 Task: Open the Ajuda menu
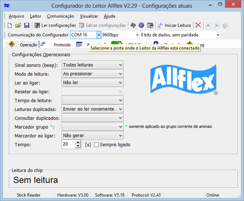(x=110, y=16)
